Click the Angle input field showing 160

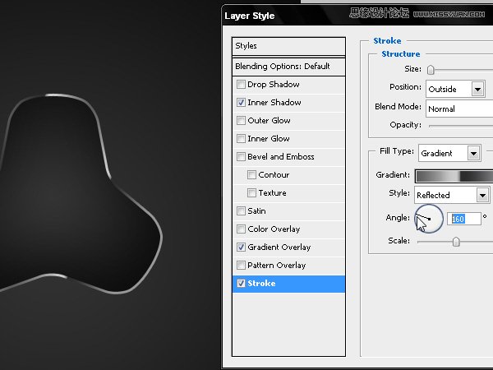[464, 219]
